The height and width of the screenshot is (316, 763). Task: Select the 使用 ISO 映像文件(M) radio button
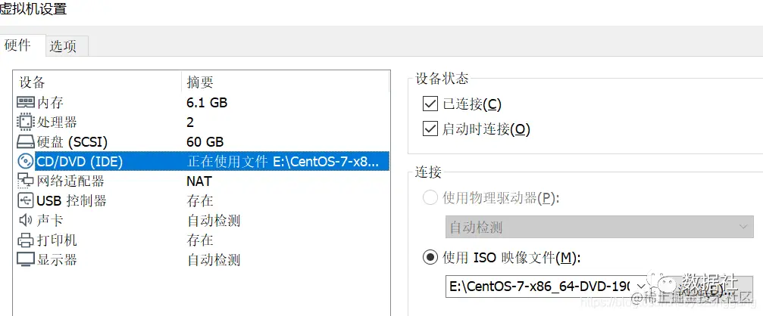click(x=430, y=258)
